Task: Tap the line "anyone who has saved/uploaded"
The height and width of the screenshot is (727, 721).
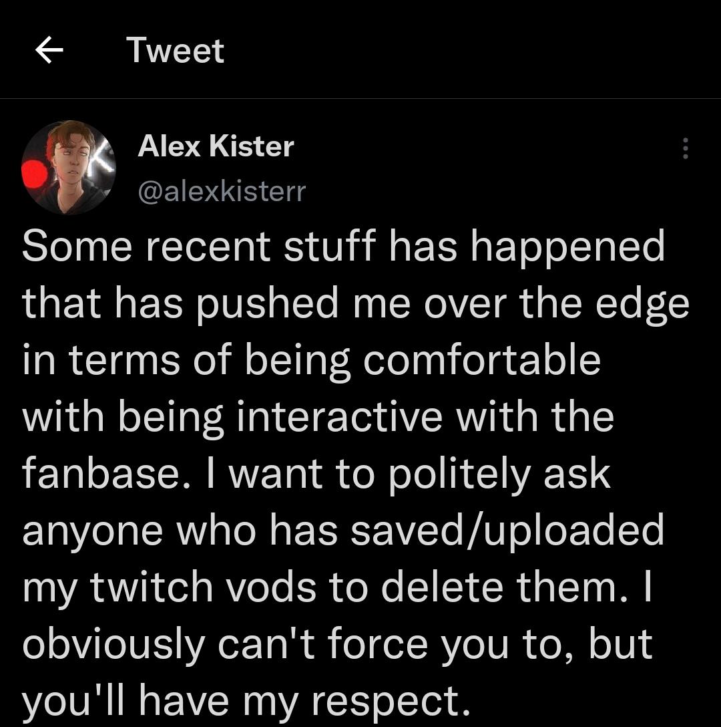Action: click(343, 531)
